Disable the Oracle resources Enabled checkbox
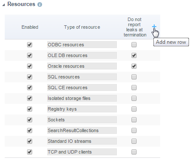The width and height of the screenshot is (192, 160). click(x=30, y=66)
